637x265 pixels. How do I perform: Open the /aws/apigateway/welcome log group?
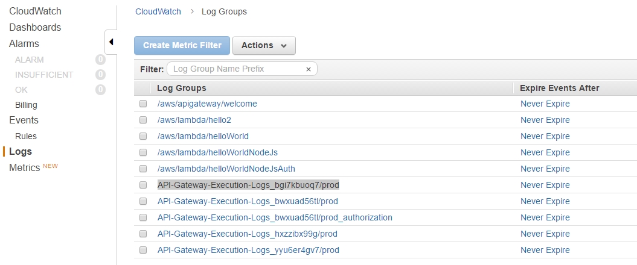coord(207,104)
